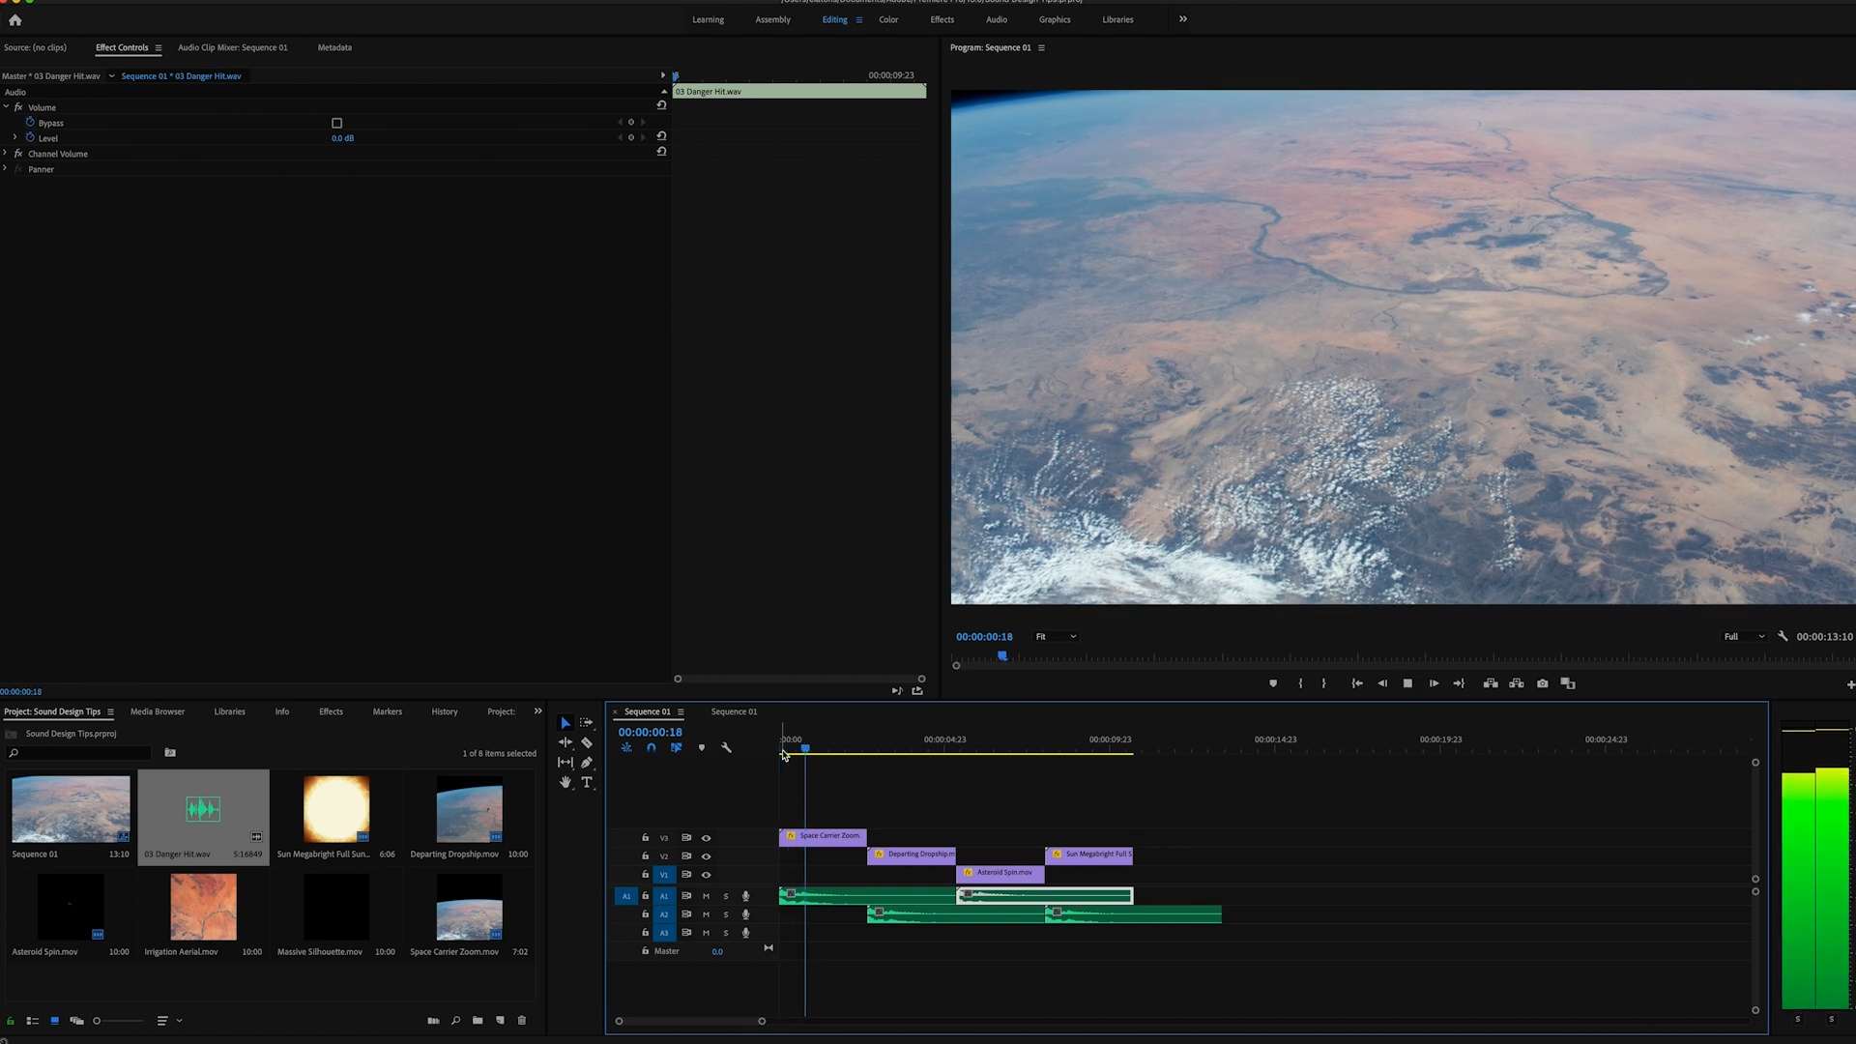Click the Level 0.0 dB value

click(342, 138)
